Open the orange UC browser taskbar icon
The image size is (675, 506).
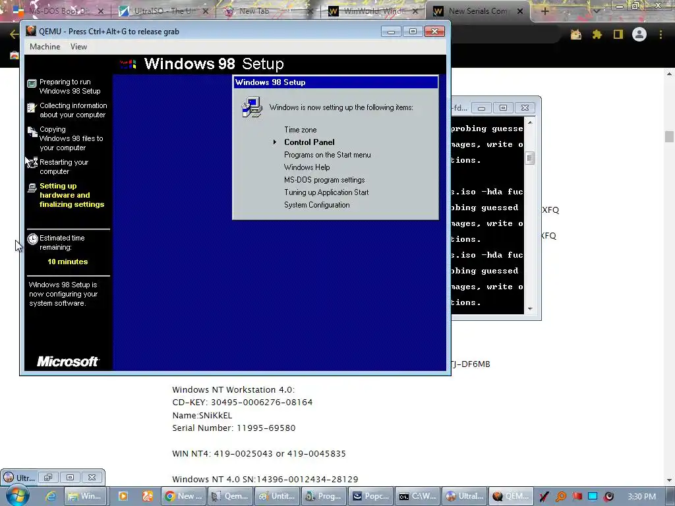click(x=148, y=496)
